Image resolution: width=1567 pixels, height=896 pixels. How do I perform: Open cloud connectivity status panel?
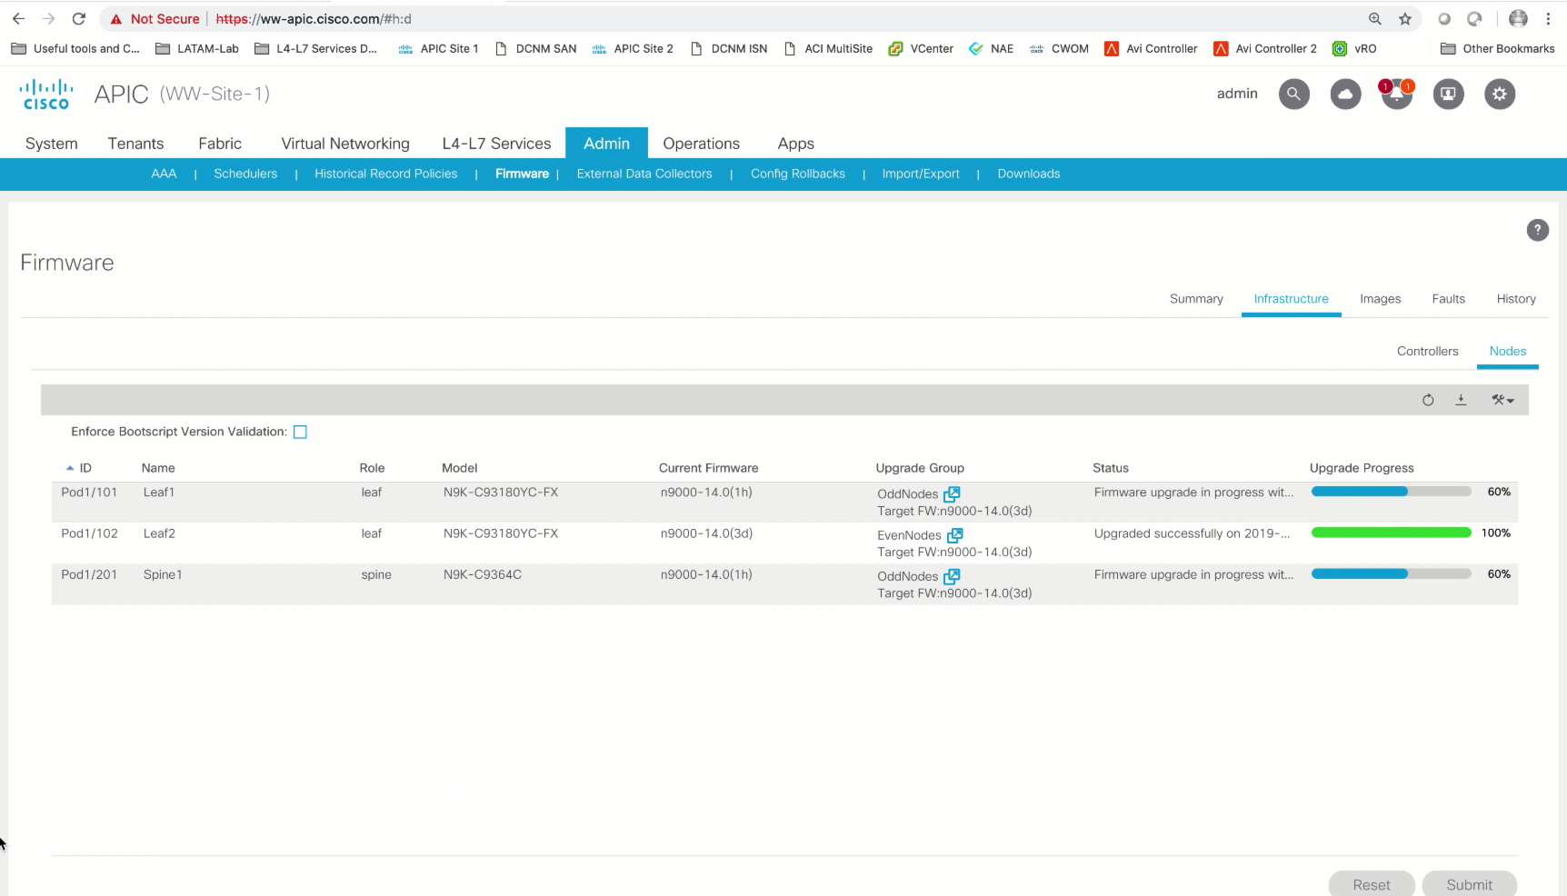[1345, 94]
